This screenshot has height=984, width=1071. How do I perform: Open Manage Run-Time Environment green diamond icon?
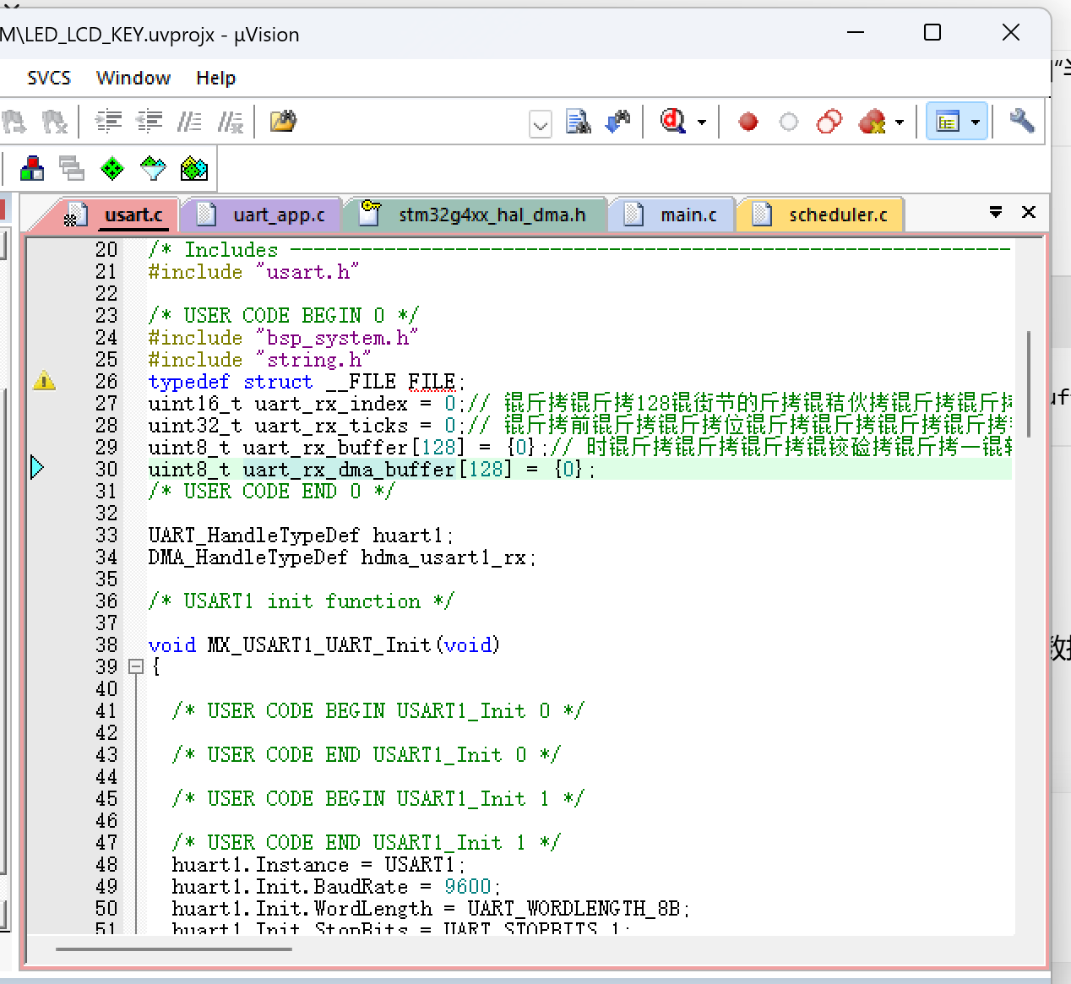112,169
